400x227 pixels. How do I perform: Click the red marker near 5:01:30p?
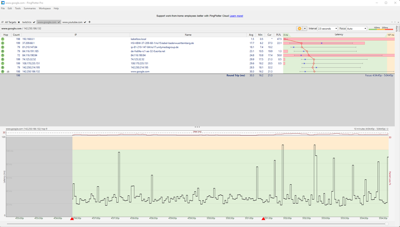[263, 218]
